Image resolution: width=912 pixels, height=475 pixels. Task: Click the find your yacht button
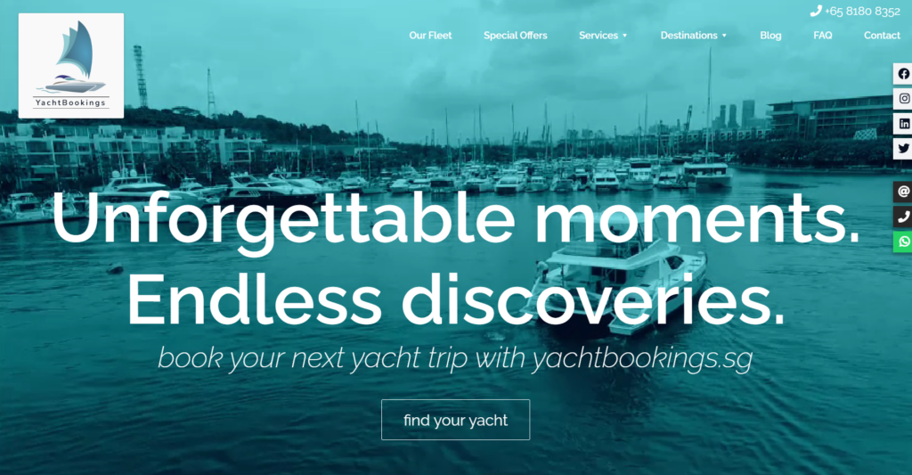tap(455, 420)
